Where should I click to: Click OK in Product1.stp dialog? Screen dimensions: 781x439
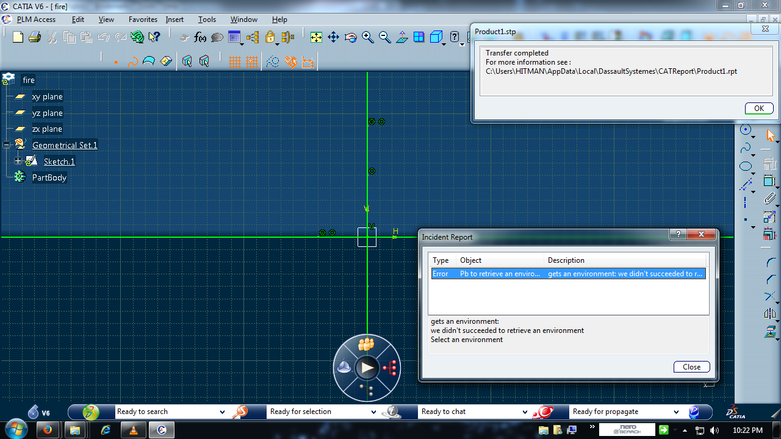point(759,109)
